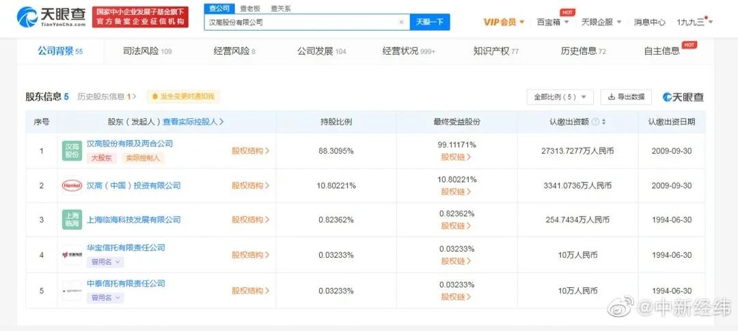
Task: Open 消息中心
Action: click(650, 22)
